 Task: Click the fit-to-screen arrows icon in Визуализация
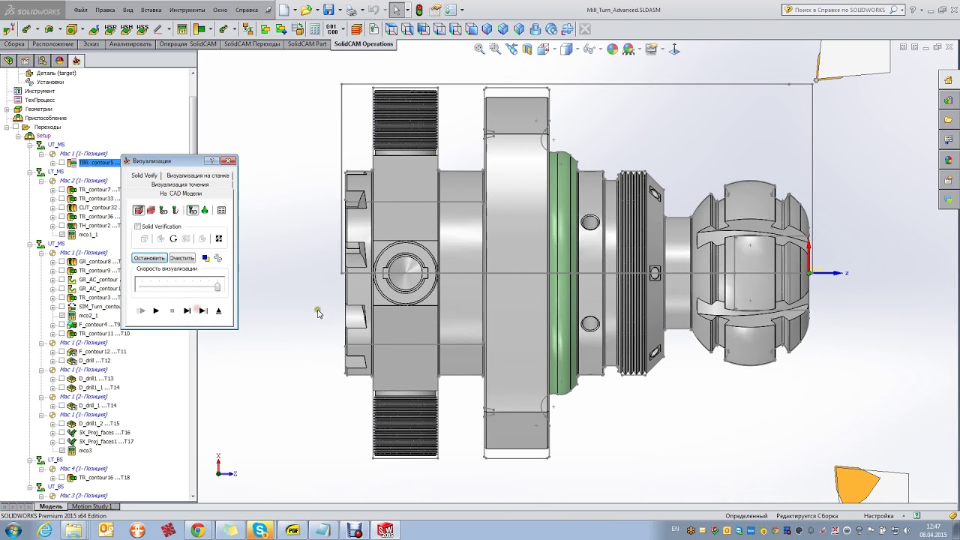[x=219, y=238]
